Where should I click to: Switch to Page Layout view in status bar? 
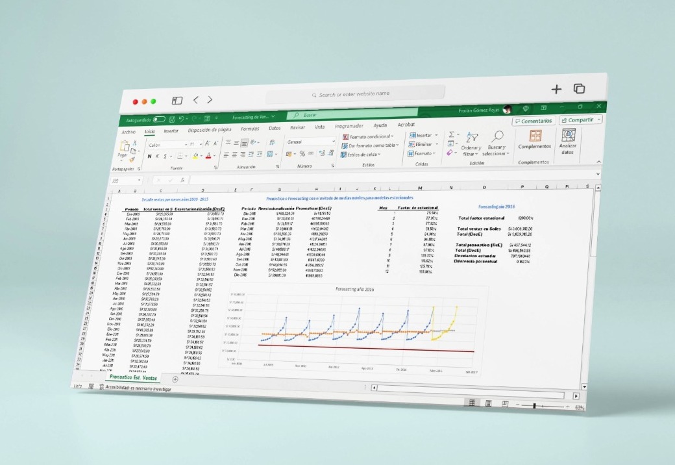pyautogui.click(x=489, y=404)
